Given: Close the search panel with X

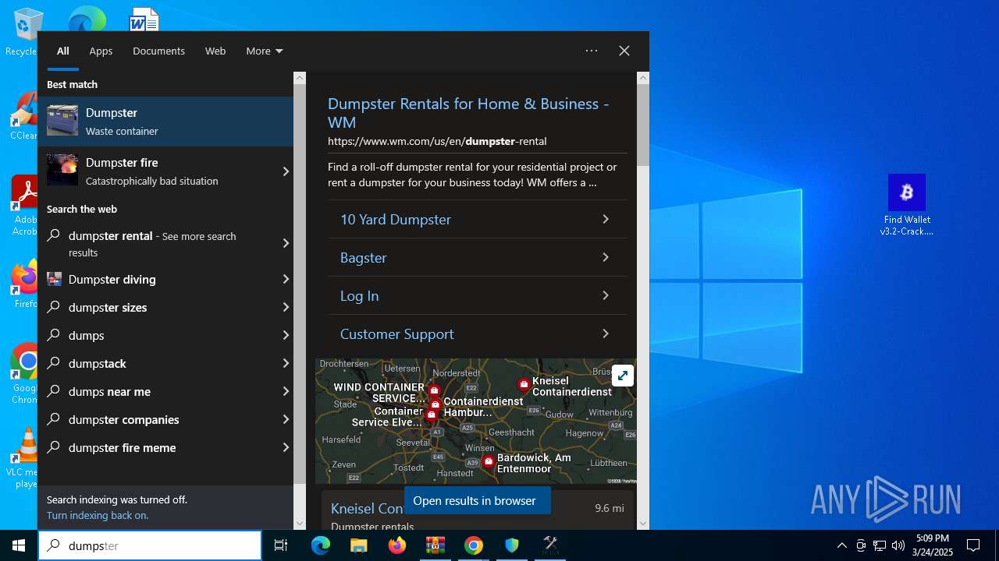Looking at the screenshot, I should click(x=624, y=51).
